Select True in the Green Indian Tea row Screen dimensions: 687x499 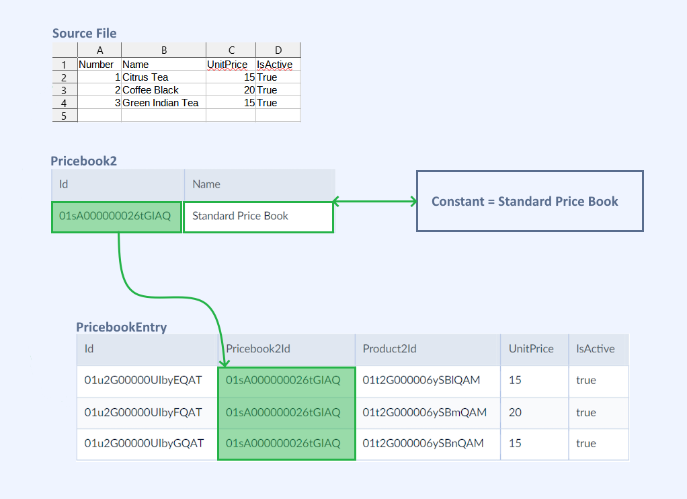(x=278, y=103)
